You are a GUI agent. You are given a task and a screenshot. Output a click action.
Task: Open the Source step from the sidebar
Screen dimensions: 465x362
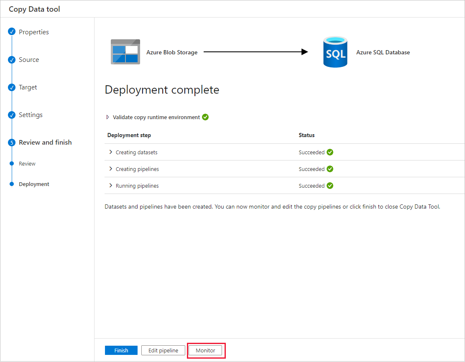pyautogui.click(x=30, y=59)
